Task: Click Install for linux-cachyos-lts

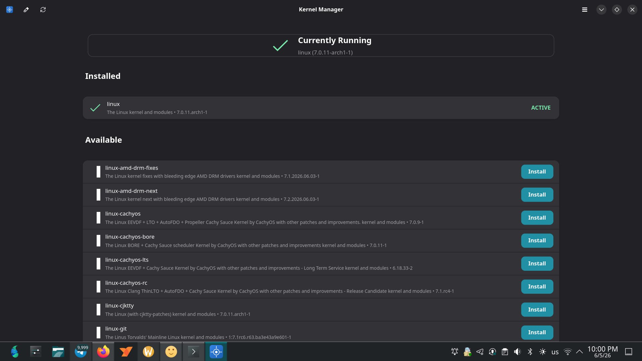Action: point(537,264)
